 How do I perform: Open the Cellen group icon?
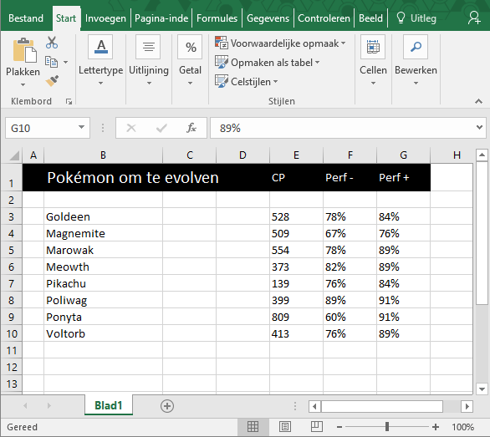373,47
